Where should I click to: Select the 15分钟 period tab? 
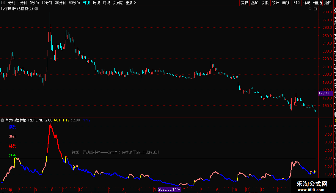pyautogui.click(x=47, y=3)
